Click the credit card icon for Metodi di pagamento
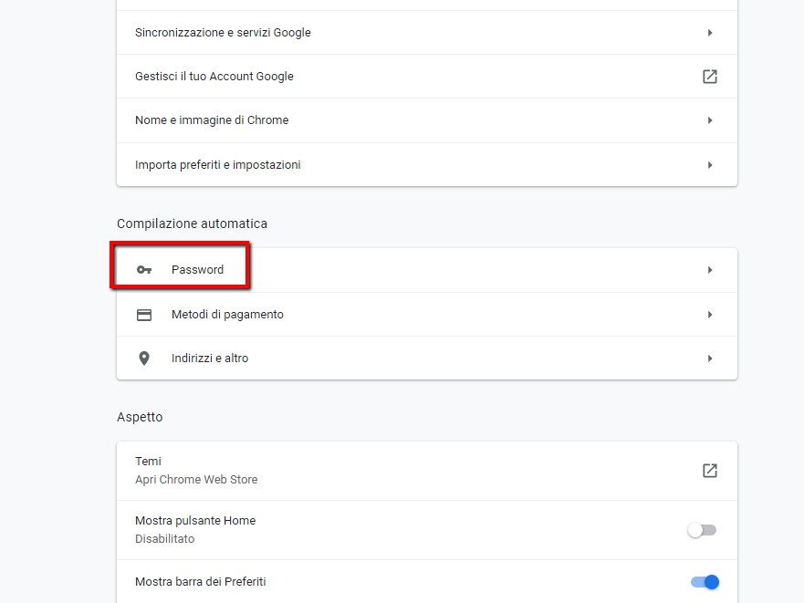 (x=143, y=315)
